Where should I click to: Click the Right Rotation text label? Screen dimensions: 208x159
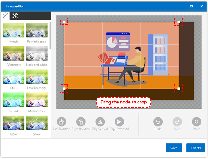[81, 129]
